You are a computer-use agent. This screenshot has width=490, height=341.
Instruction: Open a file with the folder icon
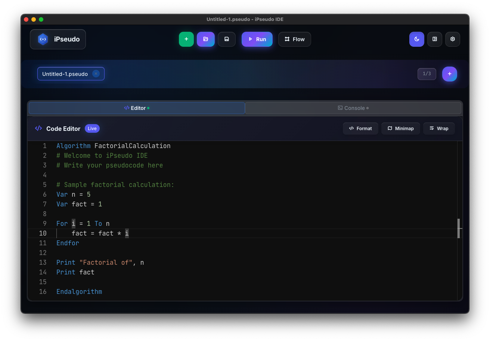(x=206, y=39)
